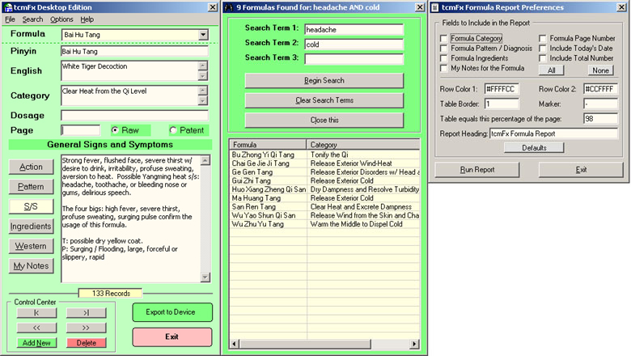Click Category field down arrow
631x356 pixels.
point(203,100)
